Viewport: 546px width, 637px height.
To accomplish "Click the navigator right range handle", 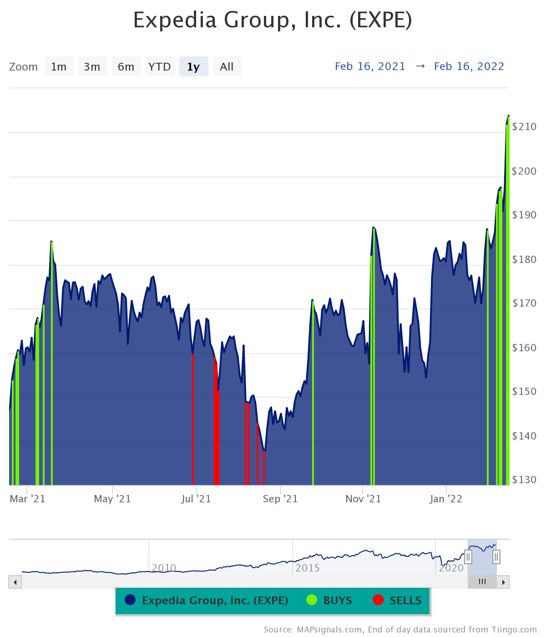I will coord(496,556).
